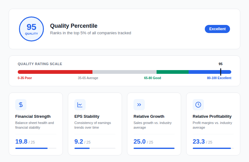Click the Relative Profitability card title

pyautogui.click(x=212, y=117)
